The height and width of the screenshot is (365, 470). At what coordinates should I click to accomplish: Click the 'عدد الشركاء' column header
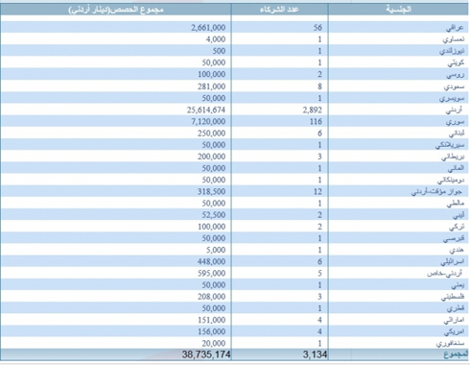[x=279, y=10]
